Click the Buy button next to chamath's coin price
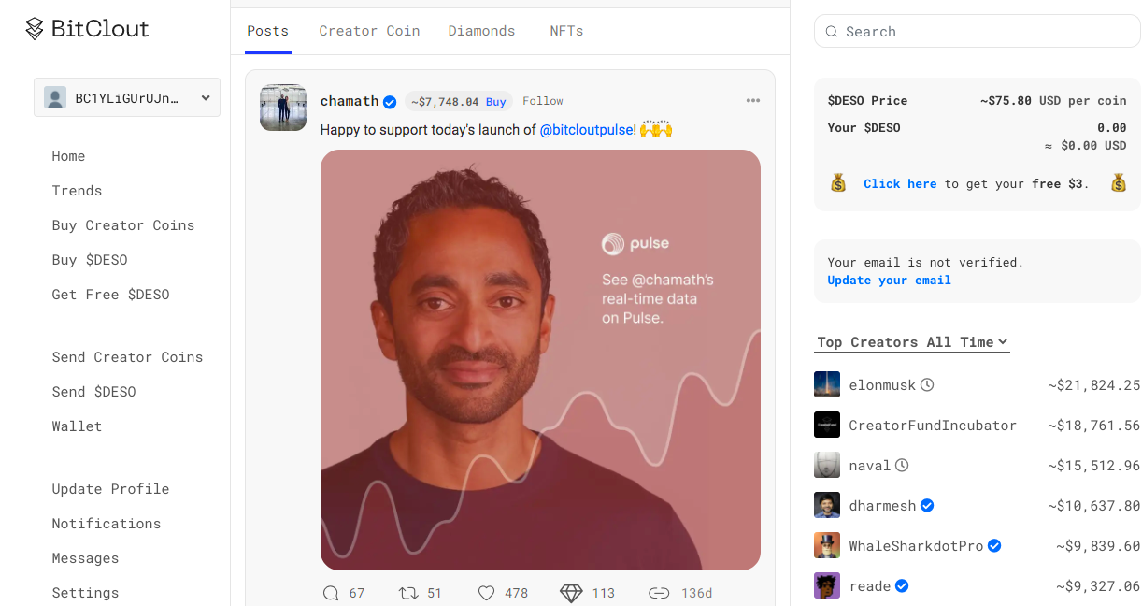Image resolution: width=1142 pixels, height=606 pixels. coord(496,102)
